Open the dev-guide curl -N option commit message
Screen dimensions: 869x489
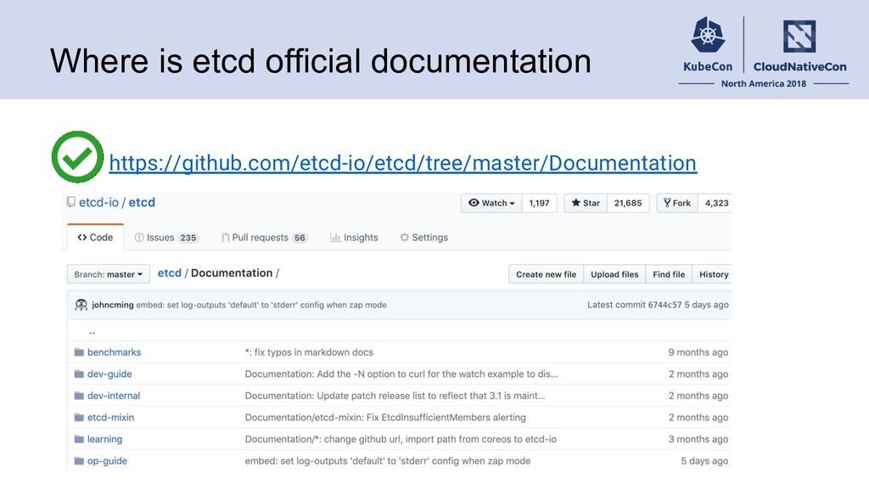pyautogui.click(x=401, y=374)
